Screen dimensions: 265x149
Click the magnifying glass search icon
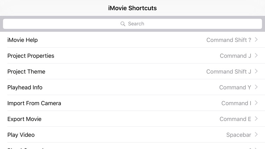123,24
